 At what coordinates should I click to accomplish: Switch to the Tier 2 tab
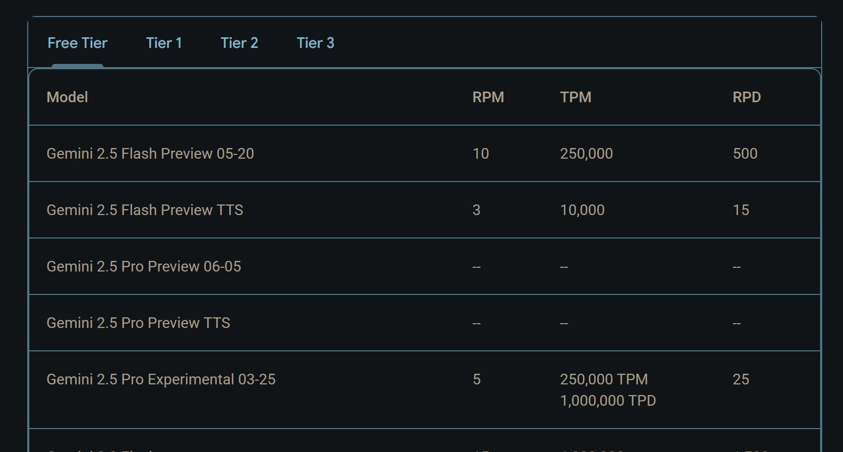[x=239, y=43]
